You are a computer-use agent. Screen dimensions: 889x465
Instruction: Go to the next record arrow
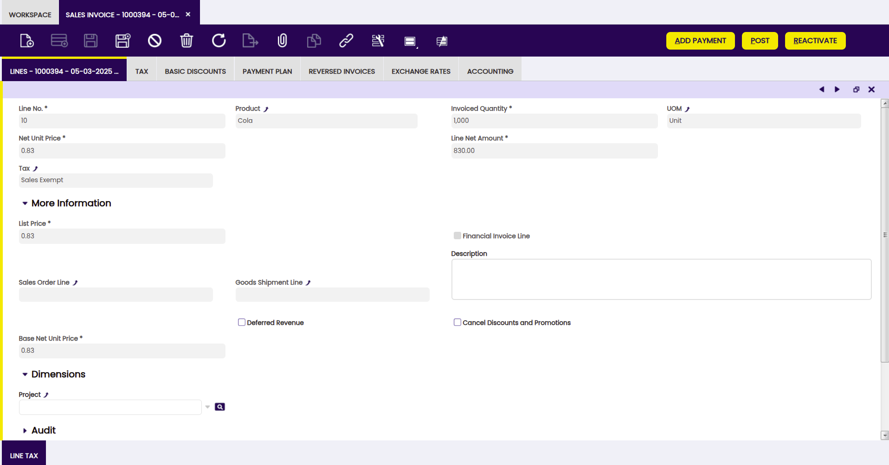(837, 89)
